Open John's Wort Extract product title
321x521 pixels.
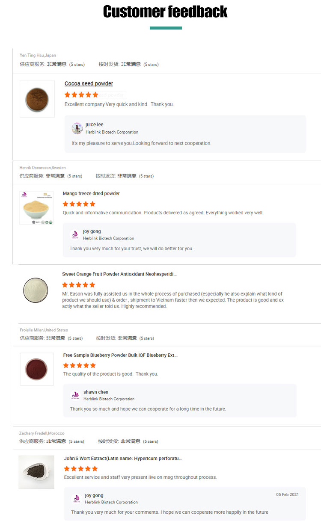pos(123,458)
